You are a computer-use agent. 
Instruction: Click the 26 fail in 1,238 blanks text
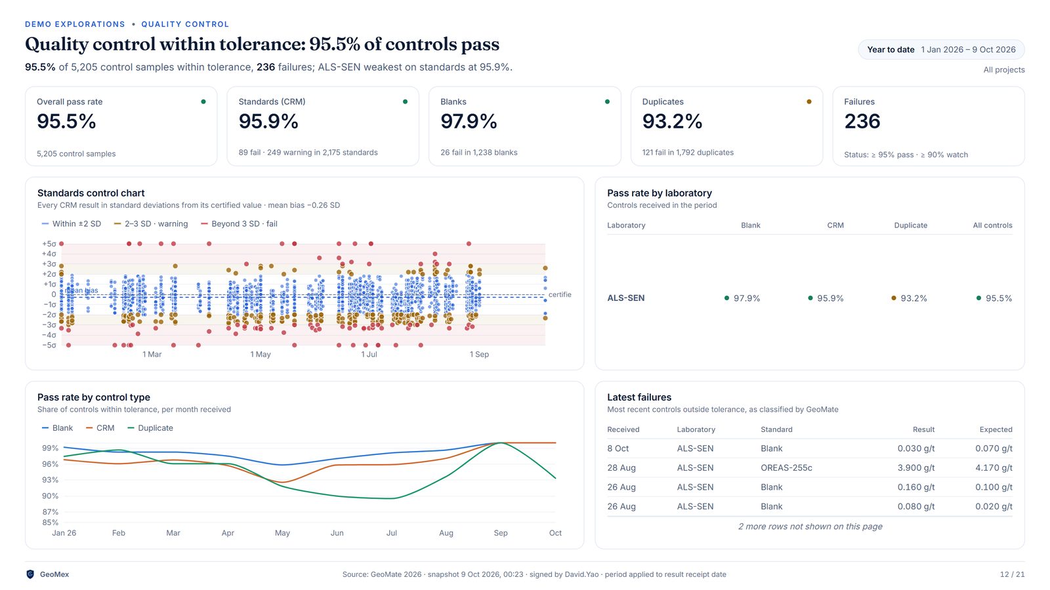click(478, 153)
